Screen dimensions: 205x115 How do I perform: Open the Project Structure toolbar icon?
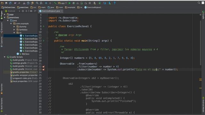point(105,3)
